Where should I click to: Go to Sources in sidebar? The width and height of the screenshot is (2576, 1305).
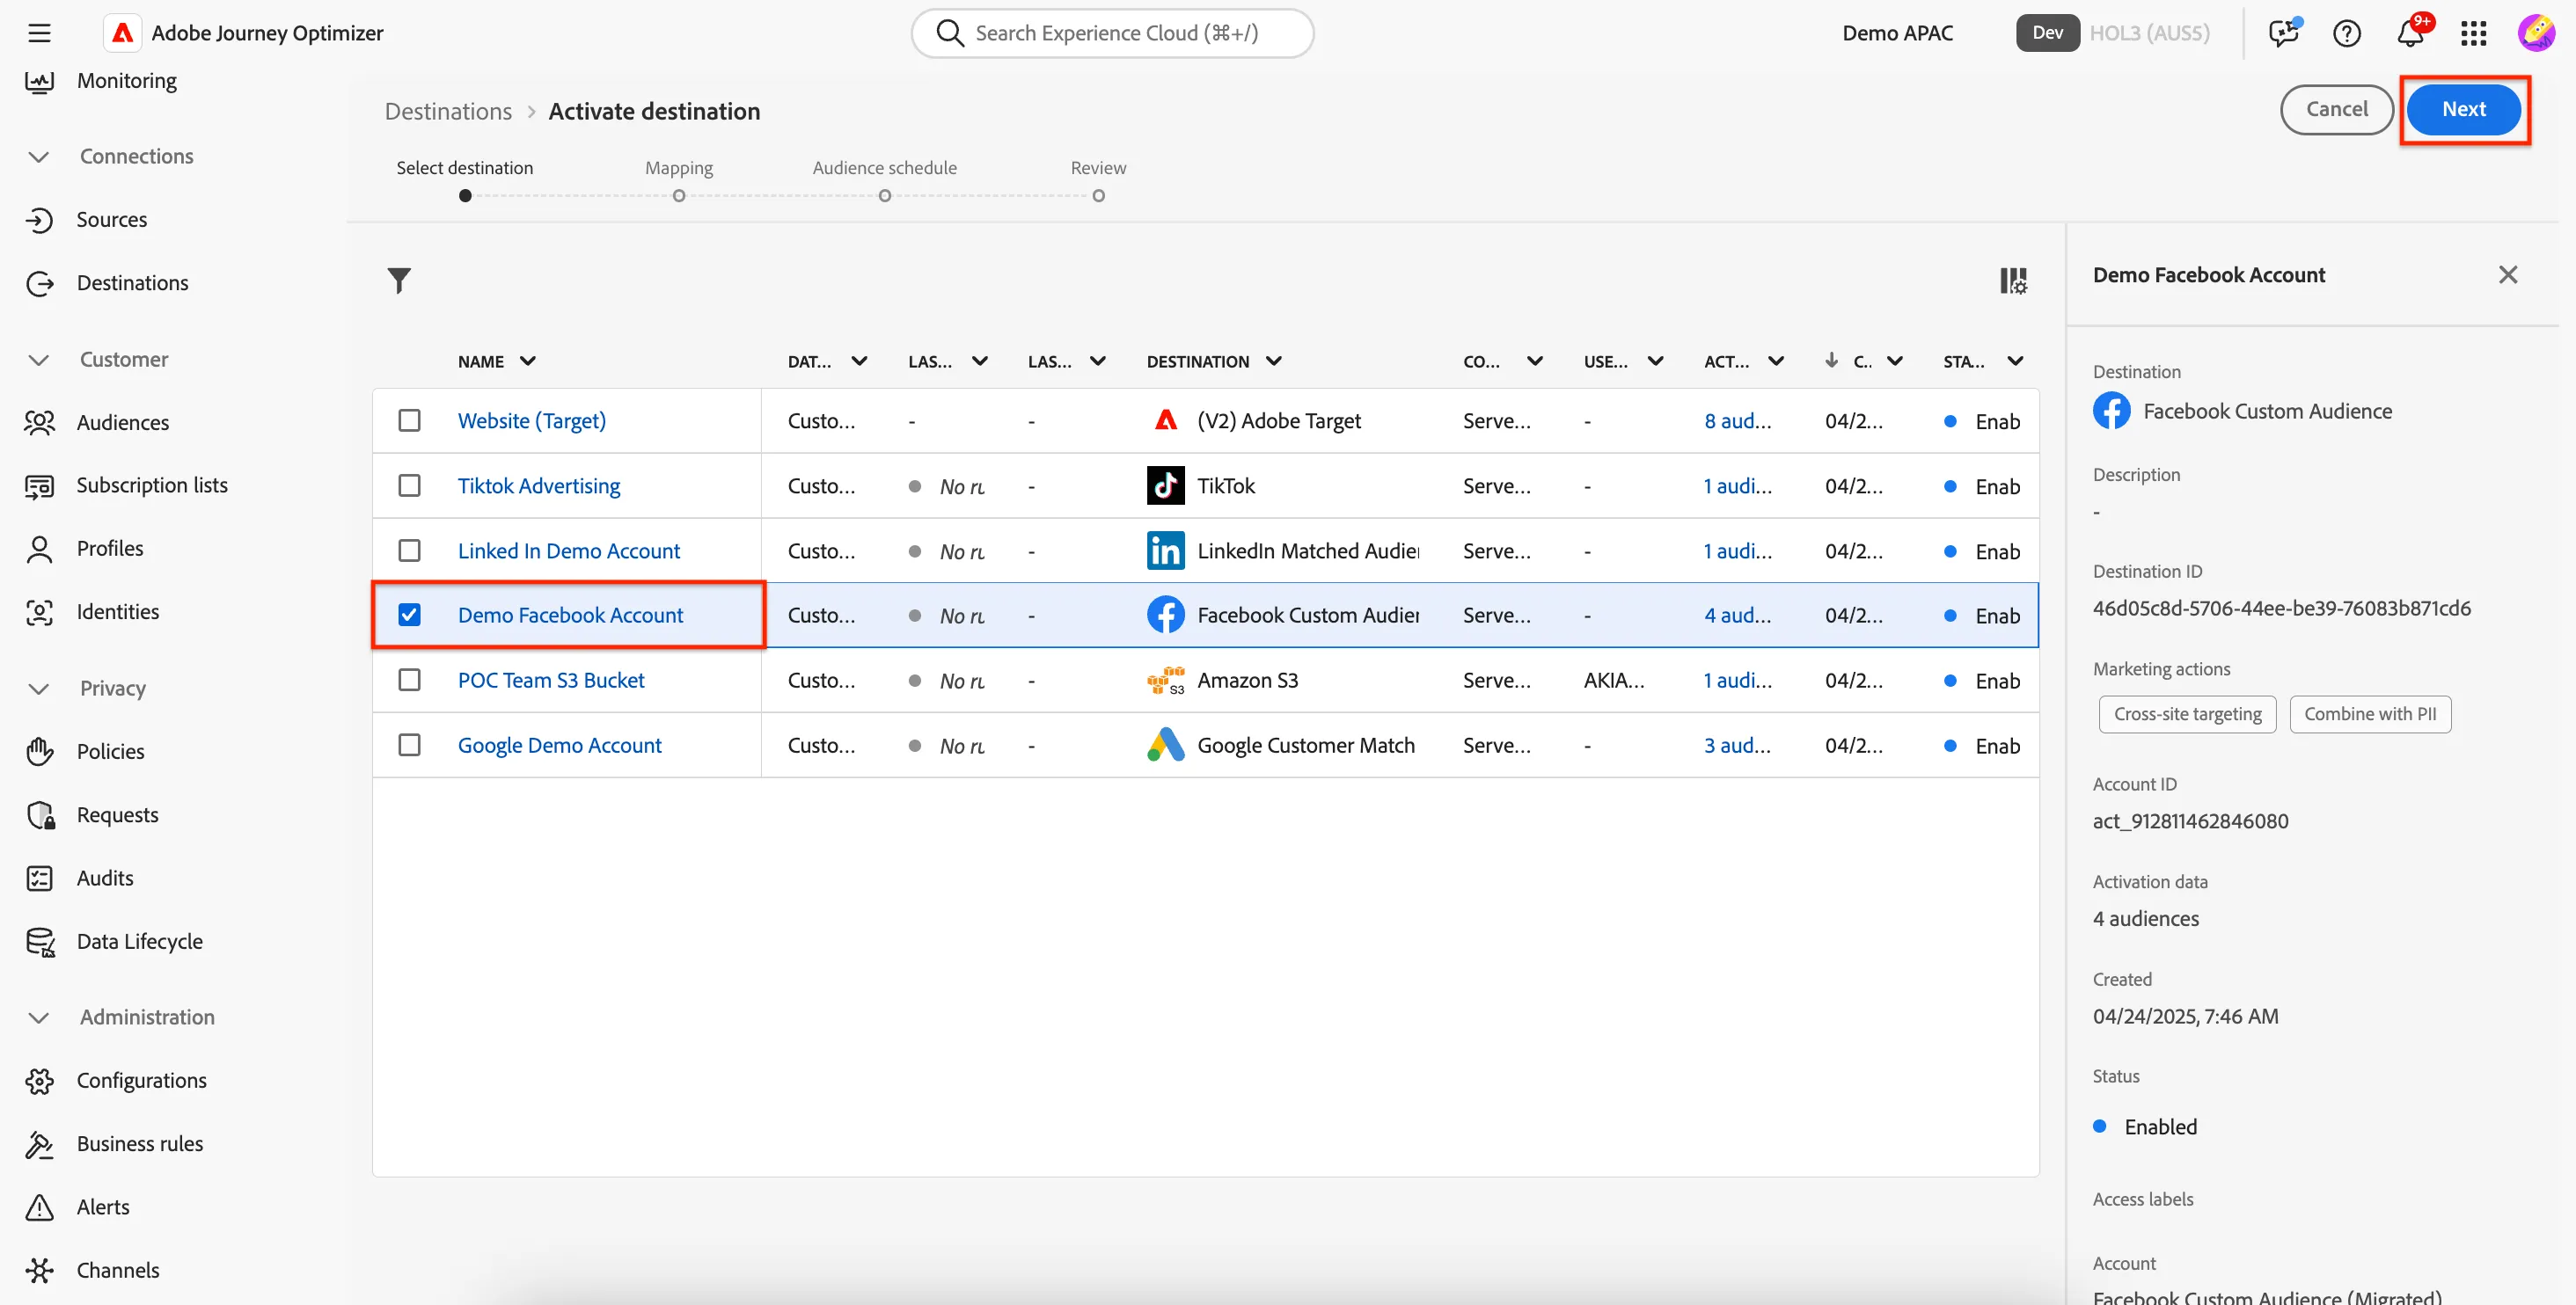(112, 220)
